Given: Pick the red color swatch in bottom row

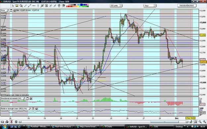Looking at the screenshot, I should click(x=69, y=6).
